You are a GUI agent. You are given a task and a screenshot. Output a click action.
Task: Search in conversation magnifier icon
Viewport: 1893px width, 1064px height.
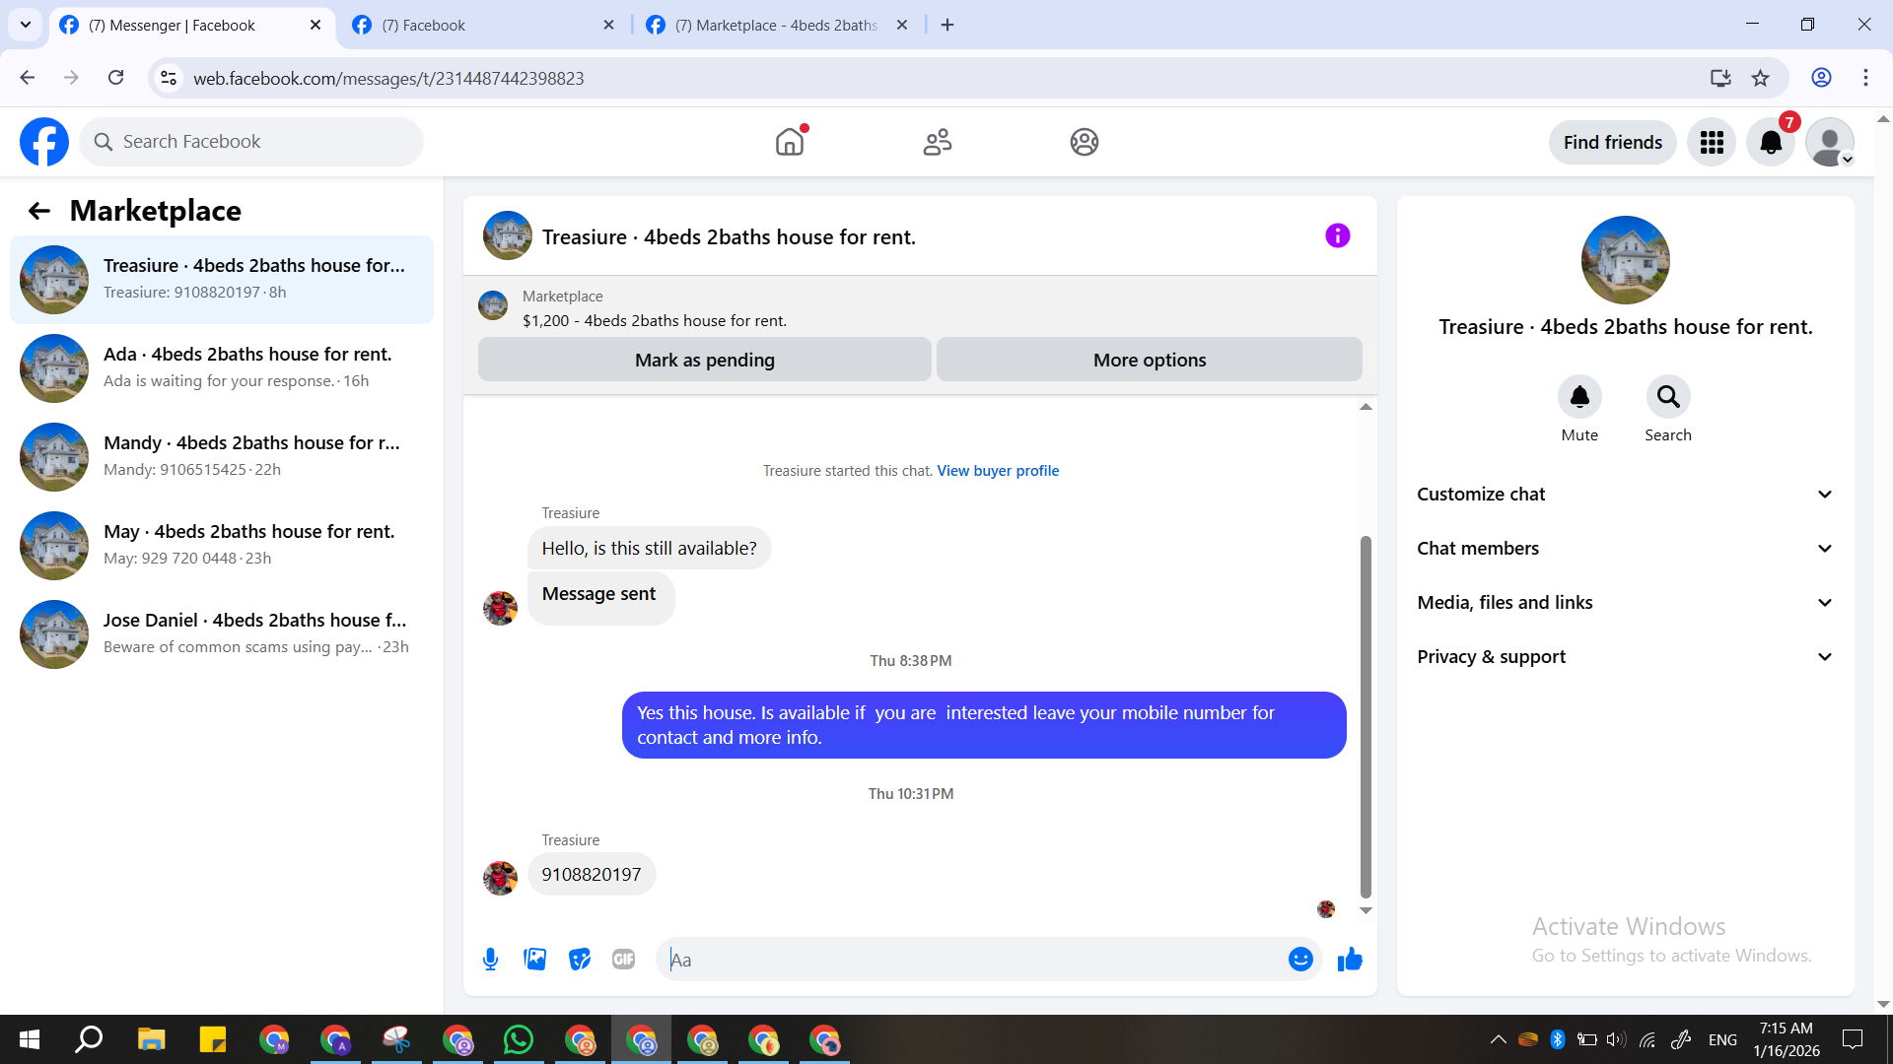[x=1667, y=397]
